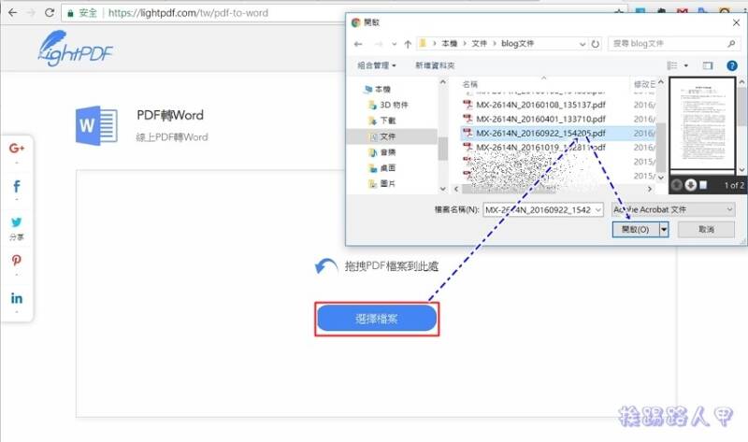Toggle the preview pane icon

pyautogui.click(x=708, y=65)
